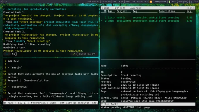The image size is (199, 112).
Task: Click the Name header in the details pane
Action: (103, 66)
